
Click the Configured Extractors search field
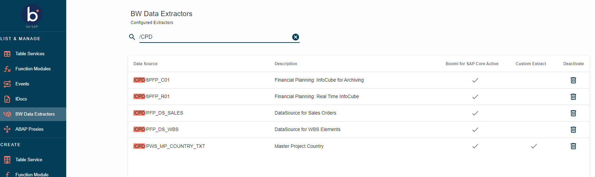click(215, 37)
